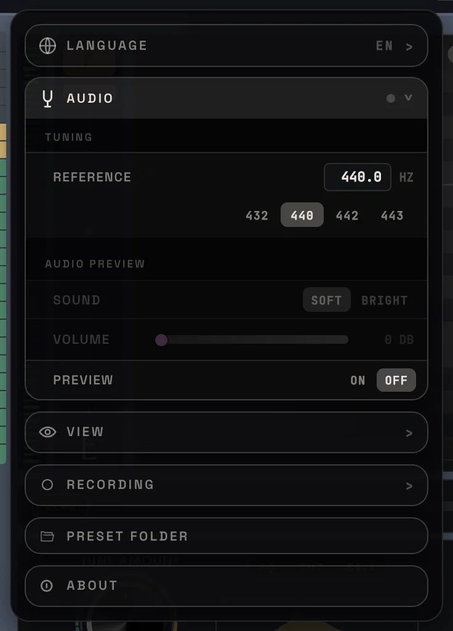Open the View menu row
453x631 pixels.
226,432
